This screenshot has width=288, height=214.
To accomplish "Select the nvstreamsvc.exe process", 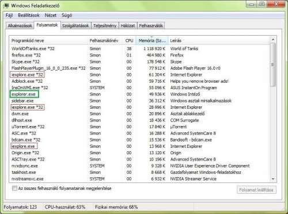I will pos(139,179).
